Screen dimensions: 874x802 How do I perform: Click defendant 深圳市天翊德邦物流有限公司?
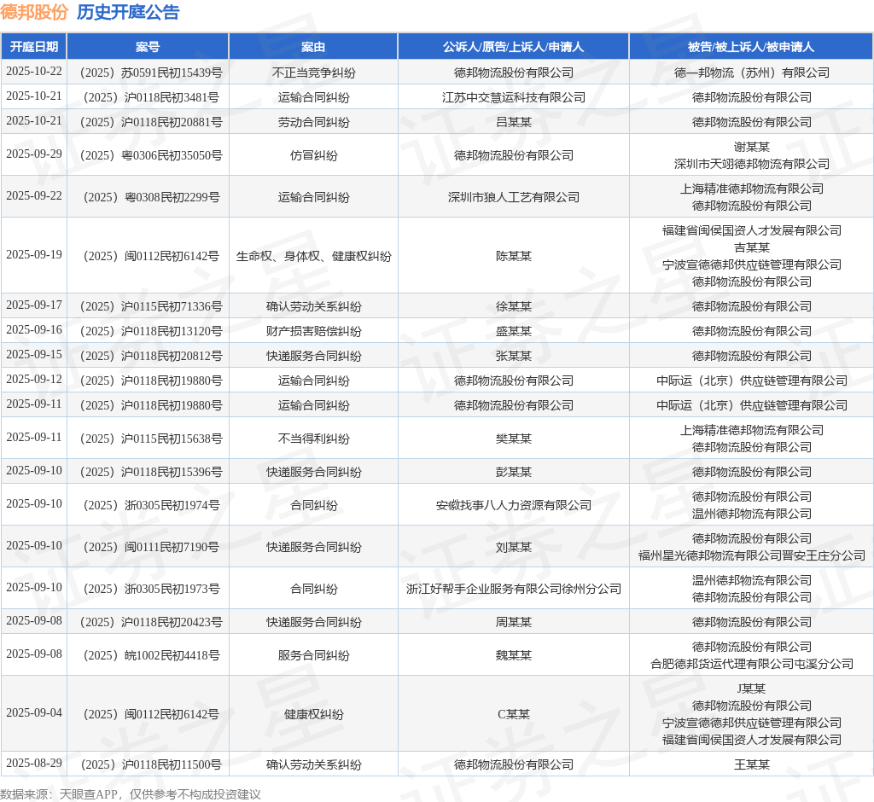tap(751, 164)
